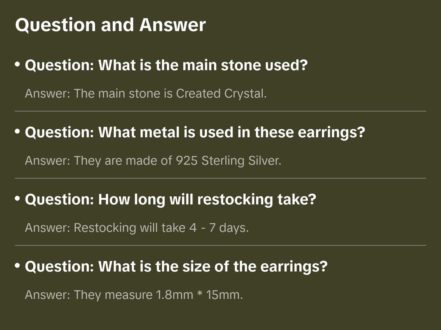The image size is (441, 330).
Task: Click the number "925" in the metal answer
Action: pyautogui.click(x=187, y=161)
